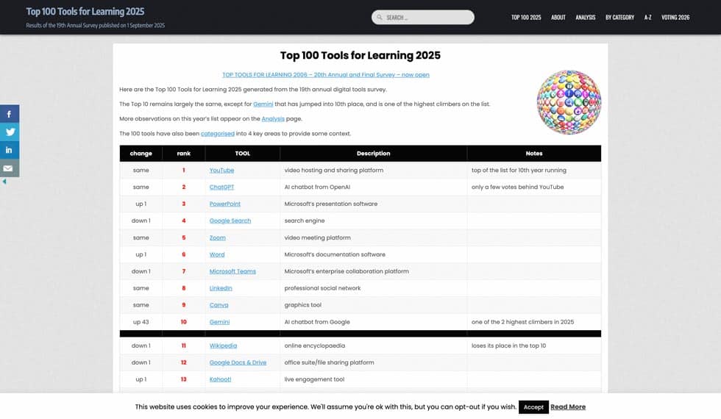Open the A-Z menu item

point(647,18)
